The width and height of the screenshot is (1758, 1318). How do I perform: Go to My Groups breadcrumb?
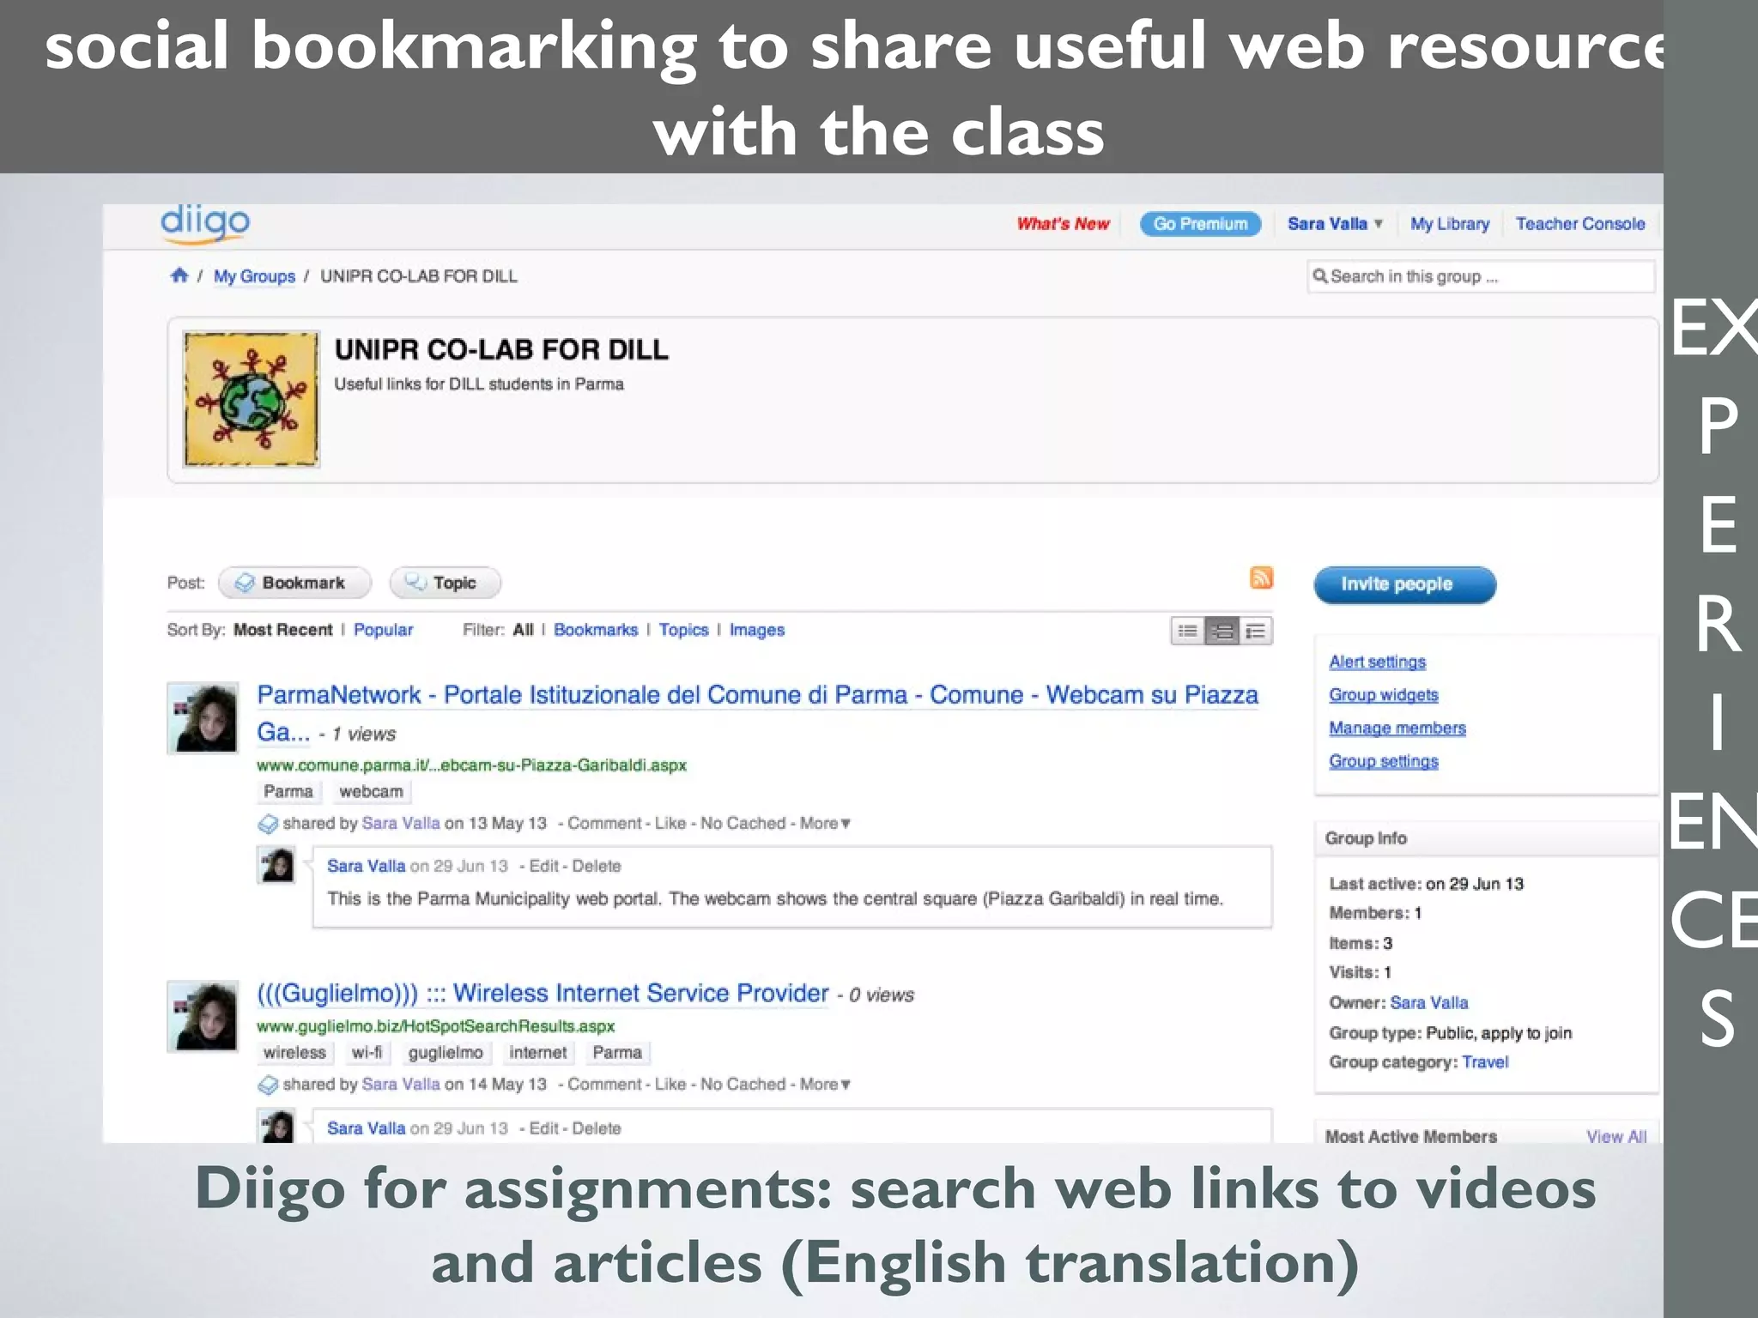254,276
